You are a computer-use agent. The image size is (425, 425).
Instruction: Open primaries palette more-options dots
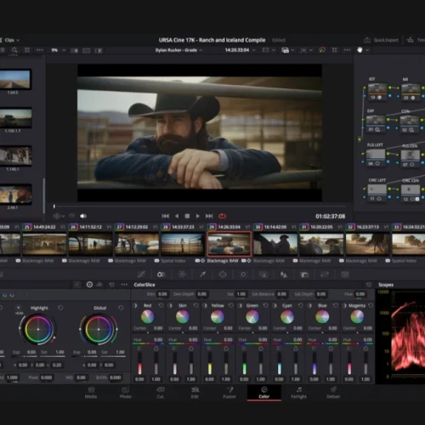[x=124, y=285]
